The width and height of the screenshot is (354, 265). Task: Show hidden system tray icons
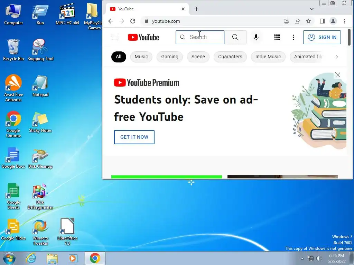click(302, 258)
